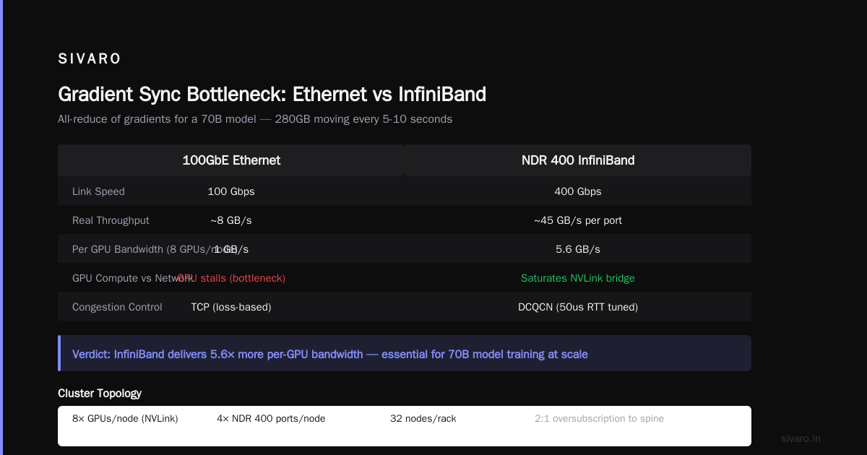
Task: Select the 32 nodes/rack item
Action: (x=423, y=419)
